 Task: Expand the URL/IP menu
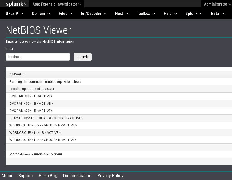coord(14,13)
